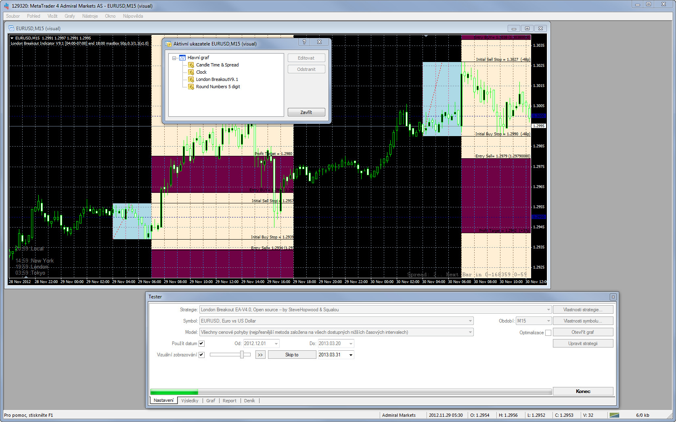Click the Clock indicator icon

[x=191, y=72]
